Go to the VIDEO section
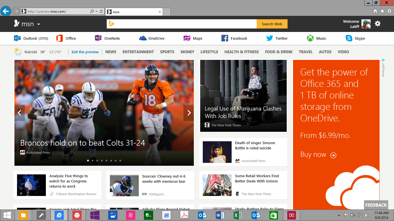Image resolution: width=394 pixels, height=221 pixels. (x=343, y=52)
